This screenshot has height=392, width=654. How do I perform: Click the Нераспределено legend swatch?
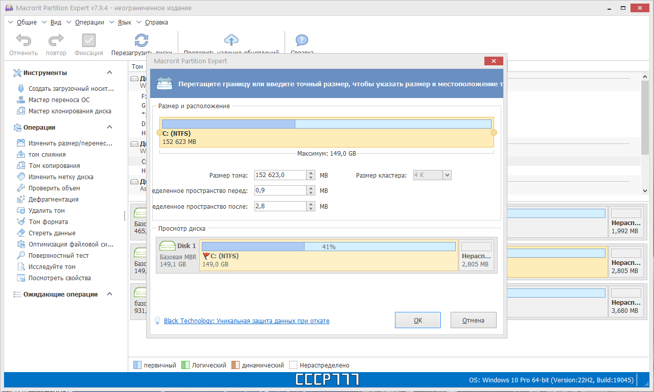(x=293, y=365)
